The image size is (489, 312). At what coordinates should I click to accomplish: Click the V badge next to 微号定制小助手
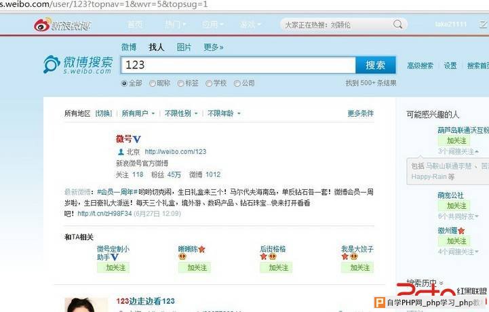click(115, 257)
